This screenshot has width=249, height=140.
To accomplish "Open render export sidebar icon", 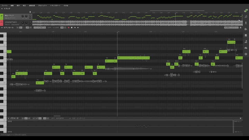I will [x=246, y=41].
